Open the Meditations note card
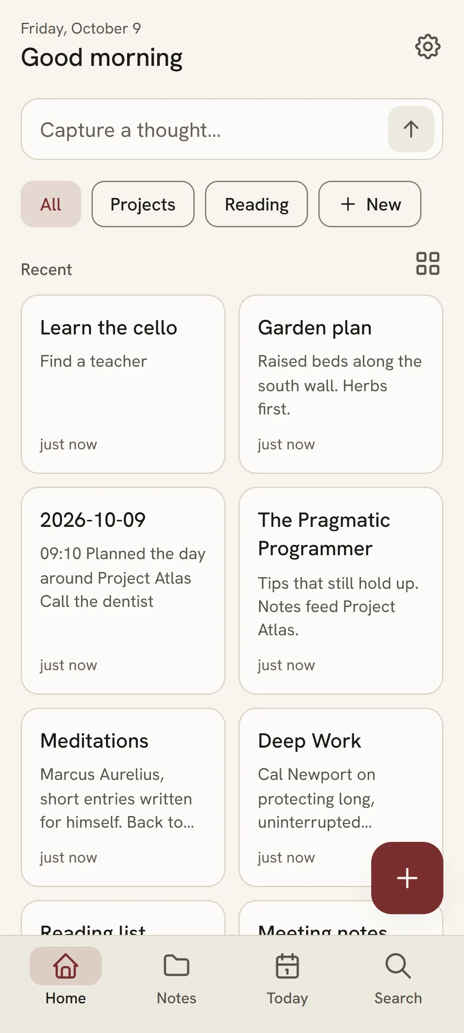The height and width of the screenshot is (1033, 464). coord(123,798)
